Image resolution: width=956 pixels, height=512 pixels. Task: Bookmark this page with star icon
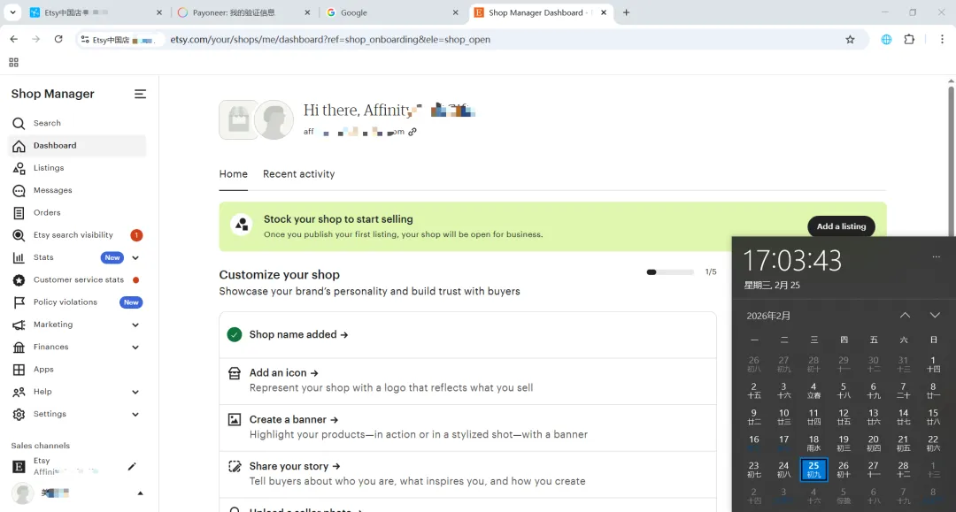pyautogui.click(x=850, y=40)
